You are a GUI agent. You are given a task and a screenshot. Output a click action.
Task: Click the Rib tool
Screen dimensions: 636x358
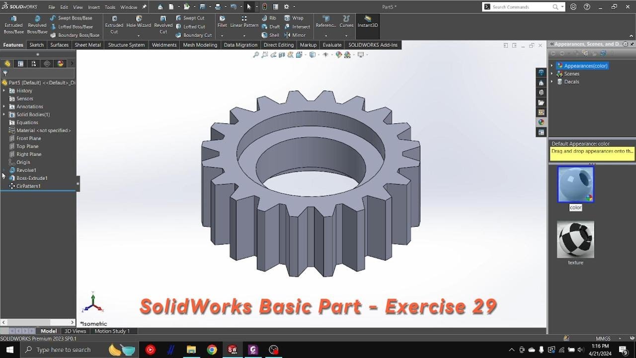coord(269,18)
